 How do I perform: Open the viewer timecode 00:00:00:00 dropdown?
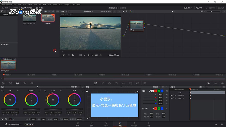click(x=106, y=11)
